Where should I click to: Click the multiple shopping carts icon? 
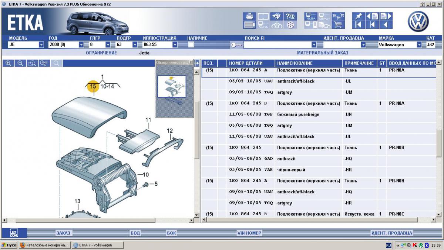coord(338,16)
